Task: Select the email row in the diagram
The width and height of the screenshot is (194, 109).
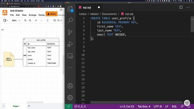Action: [41, 55]
